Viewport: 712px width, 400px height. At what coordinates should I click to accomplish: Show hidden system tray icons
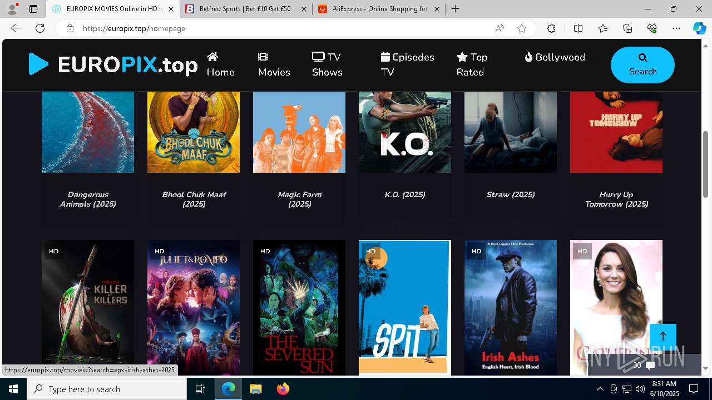pos(600,389)
